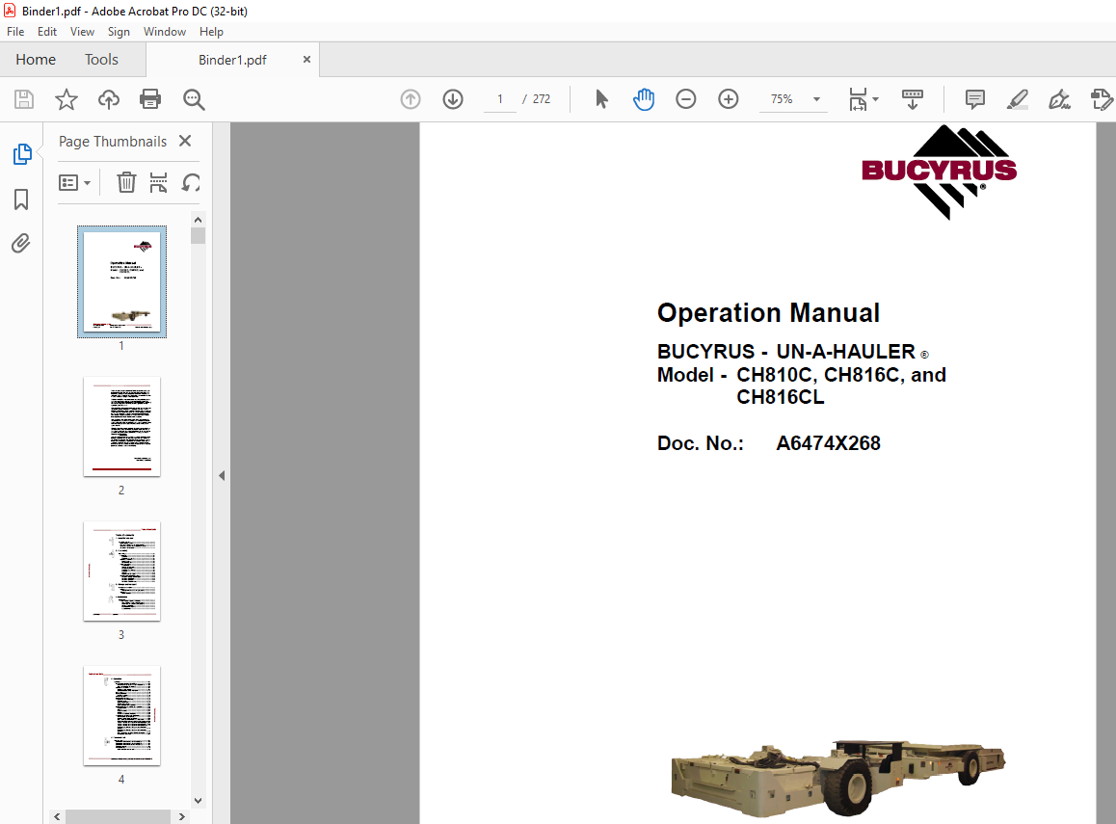Open the Find text search tool
Screen dimensions: 1116x824
click(194, 99)
